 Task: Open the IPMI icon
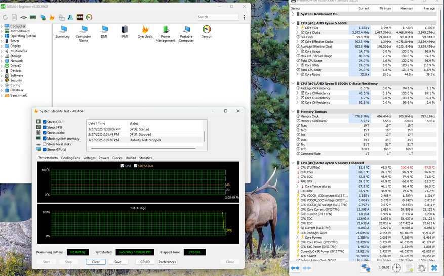tap(125, 32)
